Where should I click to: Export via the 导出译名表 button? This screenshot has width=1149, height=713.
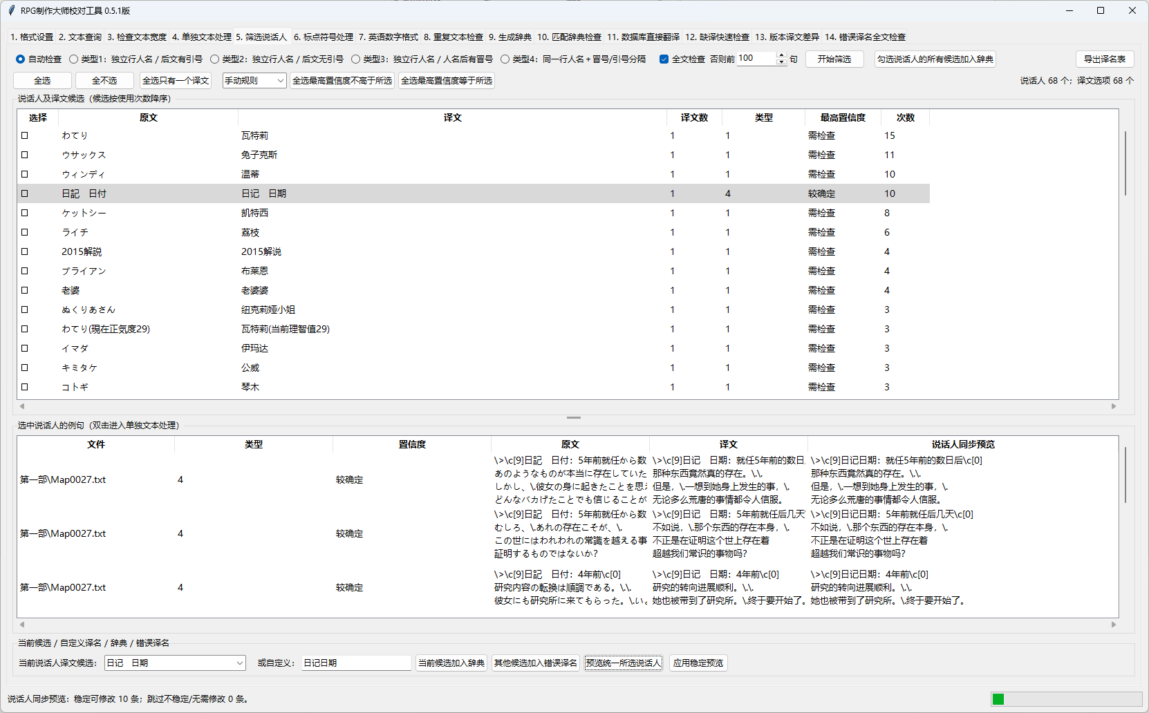pos(1105,59)
